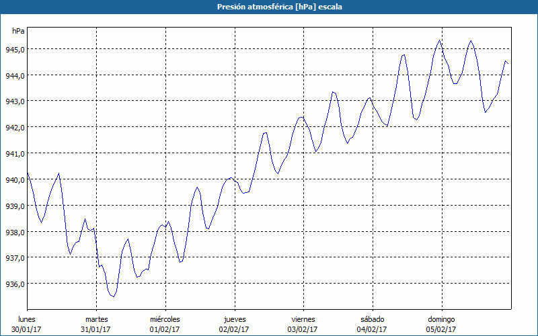
Task: Select the date label 01/02/17
Action: [x=165, y=329]
